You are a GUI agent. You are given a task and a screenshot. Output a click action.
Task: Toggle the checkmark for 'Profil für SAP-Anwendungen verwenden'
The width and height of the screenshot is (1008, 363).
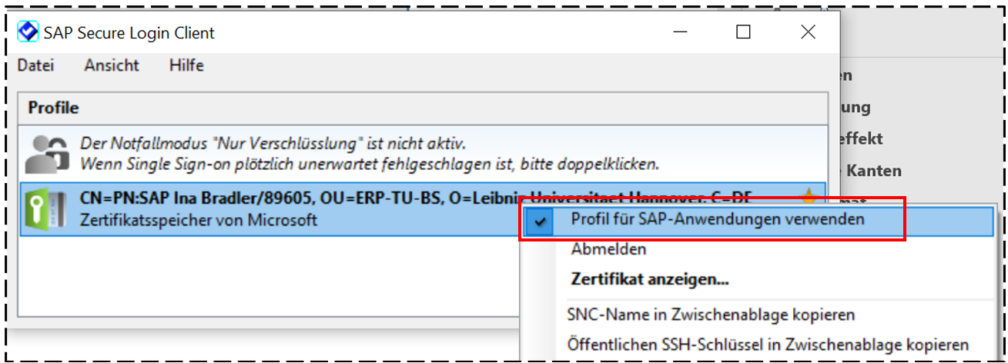542,220
